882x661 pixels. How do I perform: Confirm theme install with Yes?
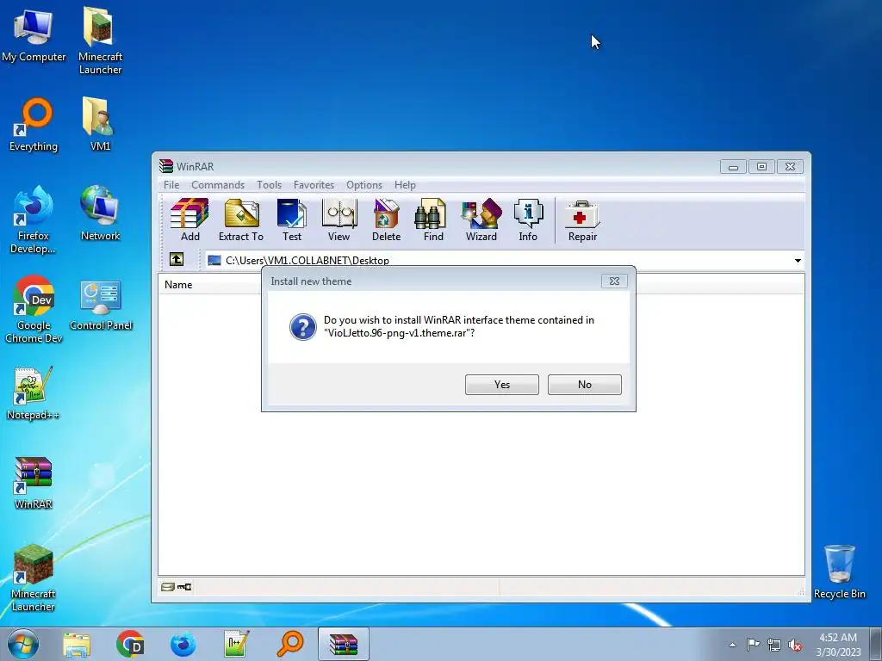point(502,385)
